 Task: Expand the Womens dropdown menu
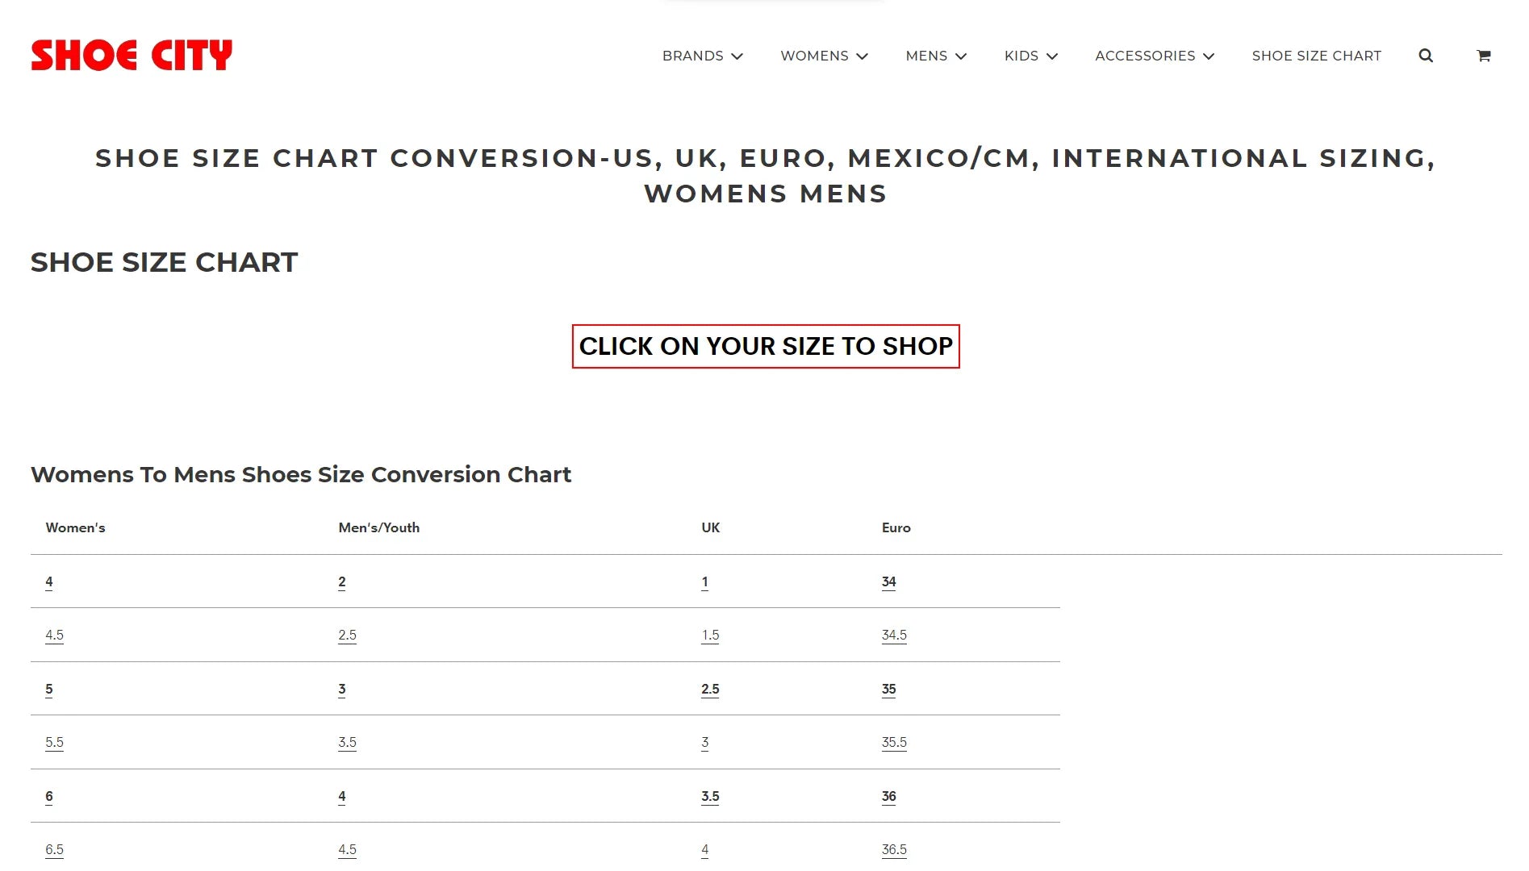tap(824, 56)
